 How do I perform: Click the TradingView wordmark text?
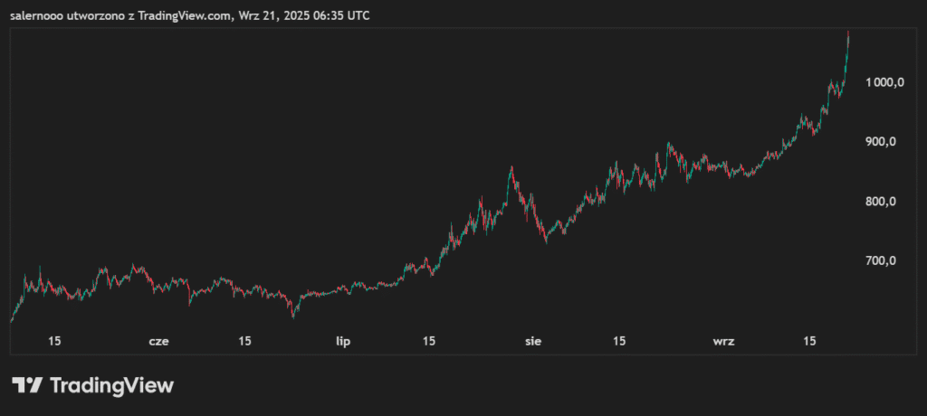click(111, 385)
